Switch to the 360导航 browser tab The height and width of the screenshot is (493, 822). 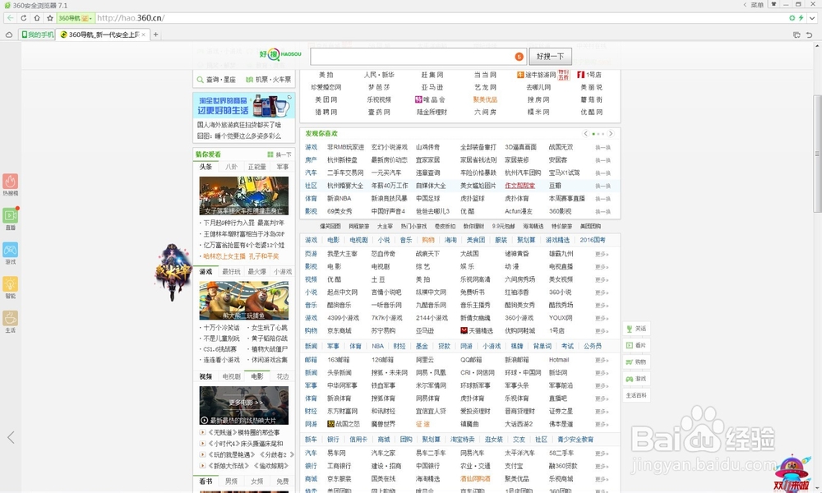tap(101, 35)
